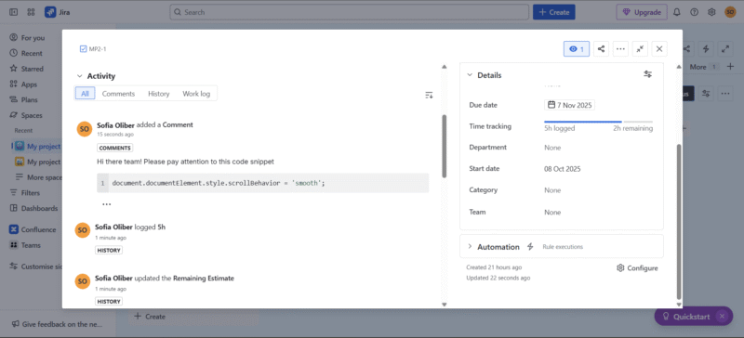This screenshot has height=338, width=744.
Task: Click the code snippet line in comment
Action: click(263, 183)
